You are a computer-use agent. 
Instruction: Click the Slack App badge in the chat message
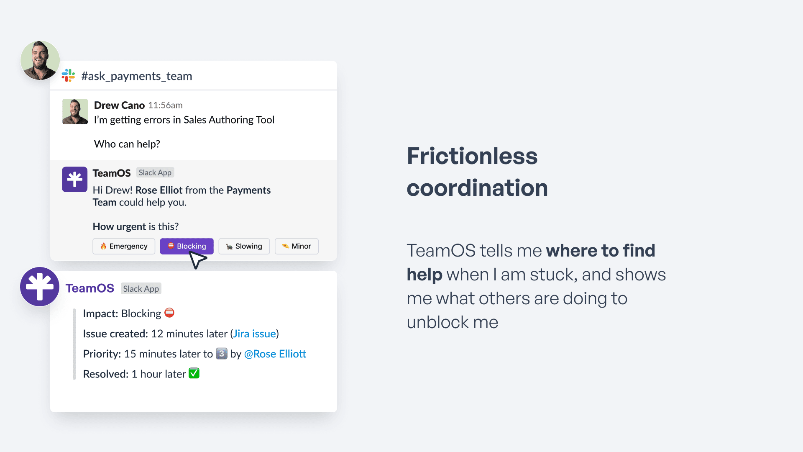(155, 172)
